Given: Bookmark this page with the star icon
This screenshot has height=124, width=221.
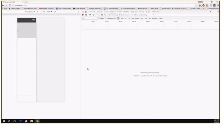Looking at the screenshot, I should (196, 6).
